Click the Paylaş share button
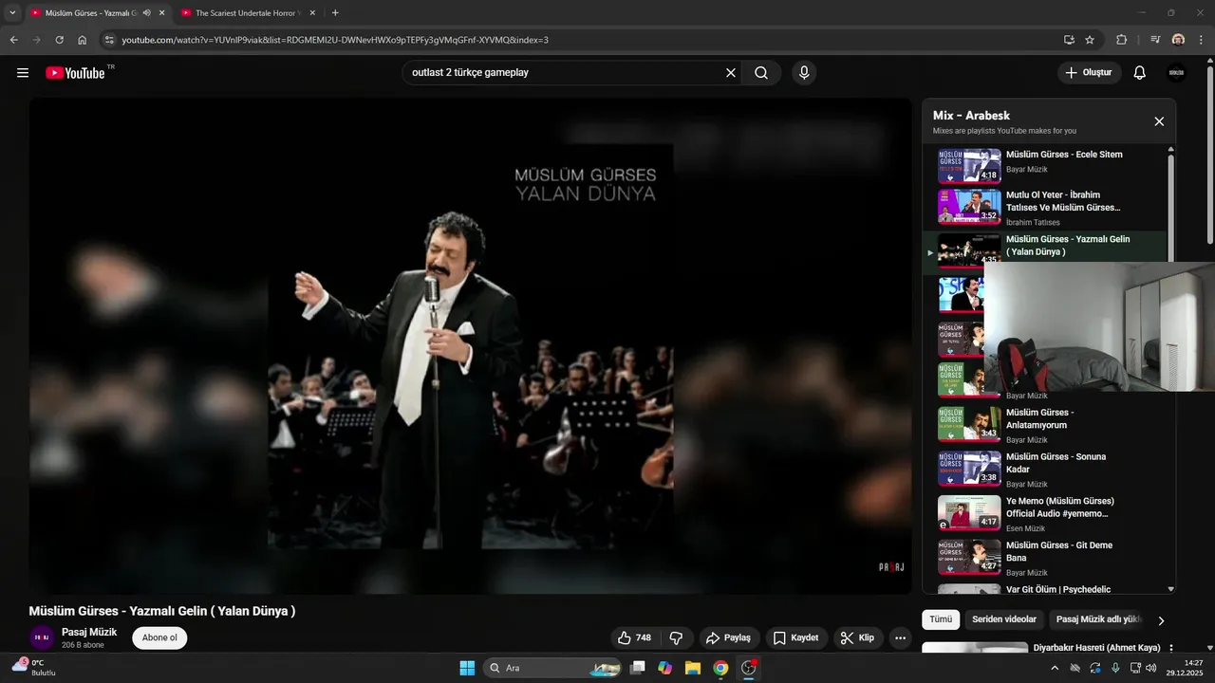1215x683 pixels. tap(728, 637)
